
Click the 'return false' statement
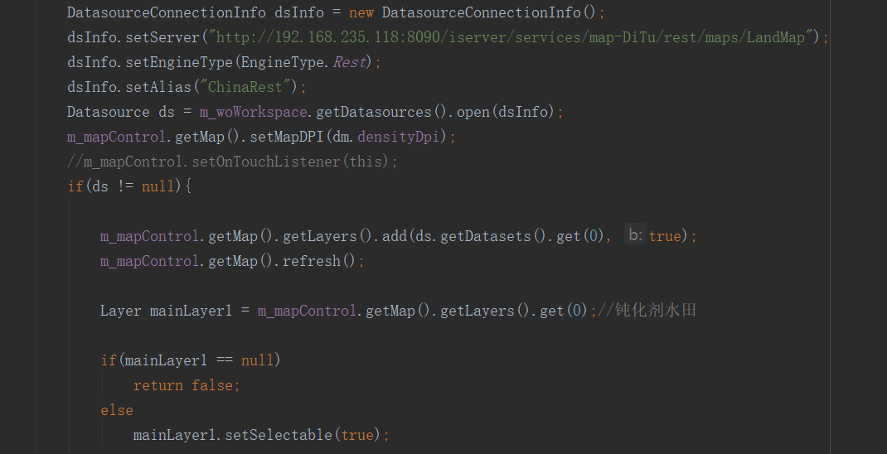point(187,385)
